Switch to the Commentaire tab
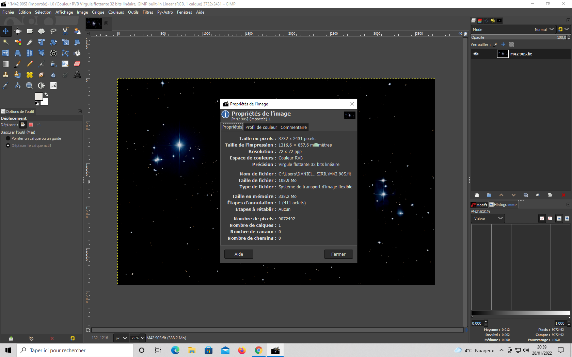The image size is (572, 357). [293, 127]
